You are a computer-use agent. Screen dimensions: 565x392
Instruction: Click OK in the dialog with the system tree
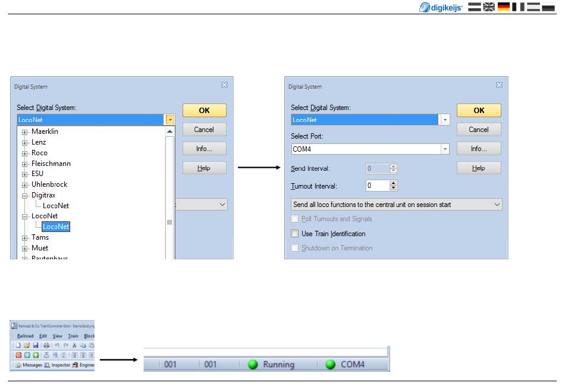pos(205,110)
